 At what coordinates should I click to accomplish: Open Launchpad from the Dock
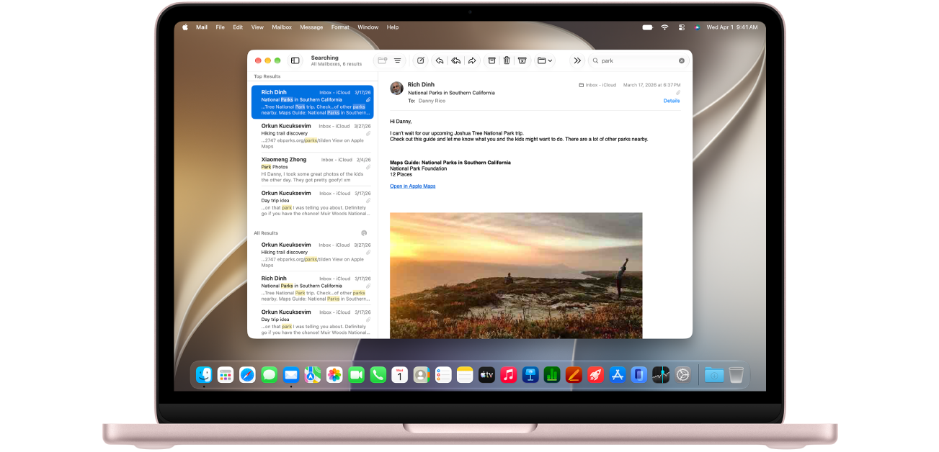pos(226,375)
